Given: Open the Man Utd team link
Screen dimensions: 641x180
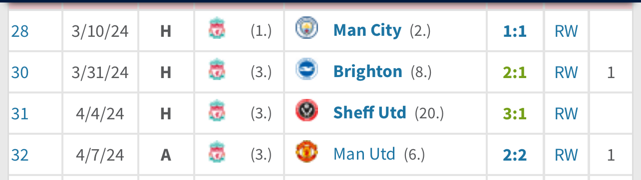Looking at the screenshot, I should pos(364,154).
